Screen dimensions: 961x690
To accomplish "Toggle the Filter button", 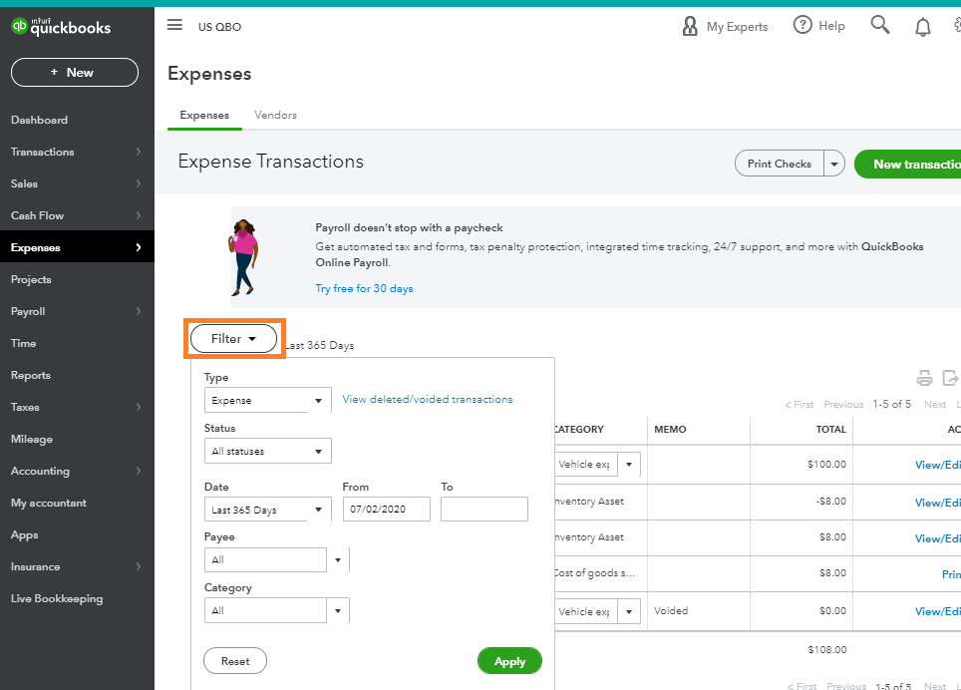I will coord(233,338).
